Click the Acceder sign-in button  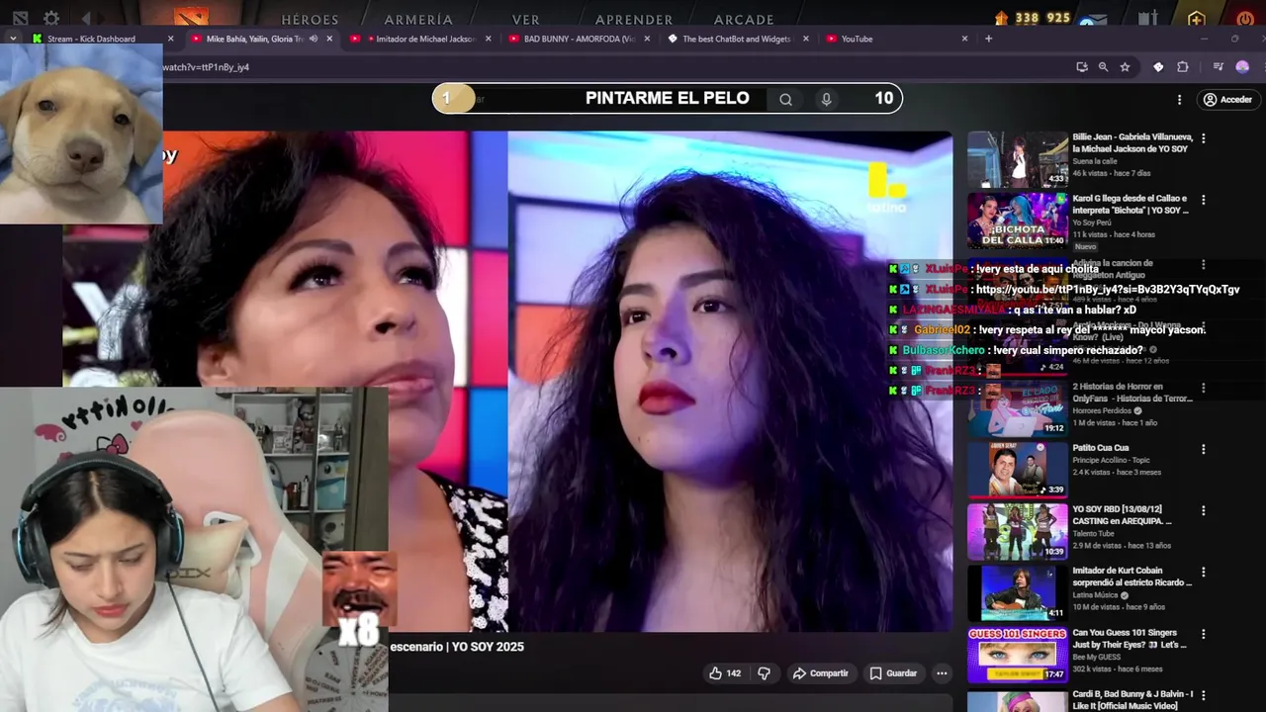click(1227, 100)
